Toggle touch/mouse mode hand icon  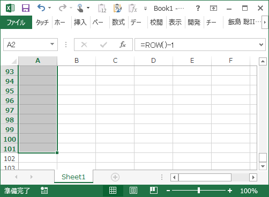click(x=80, y=8)
